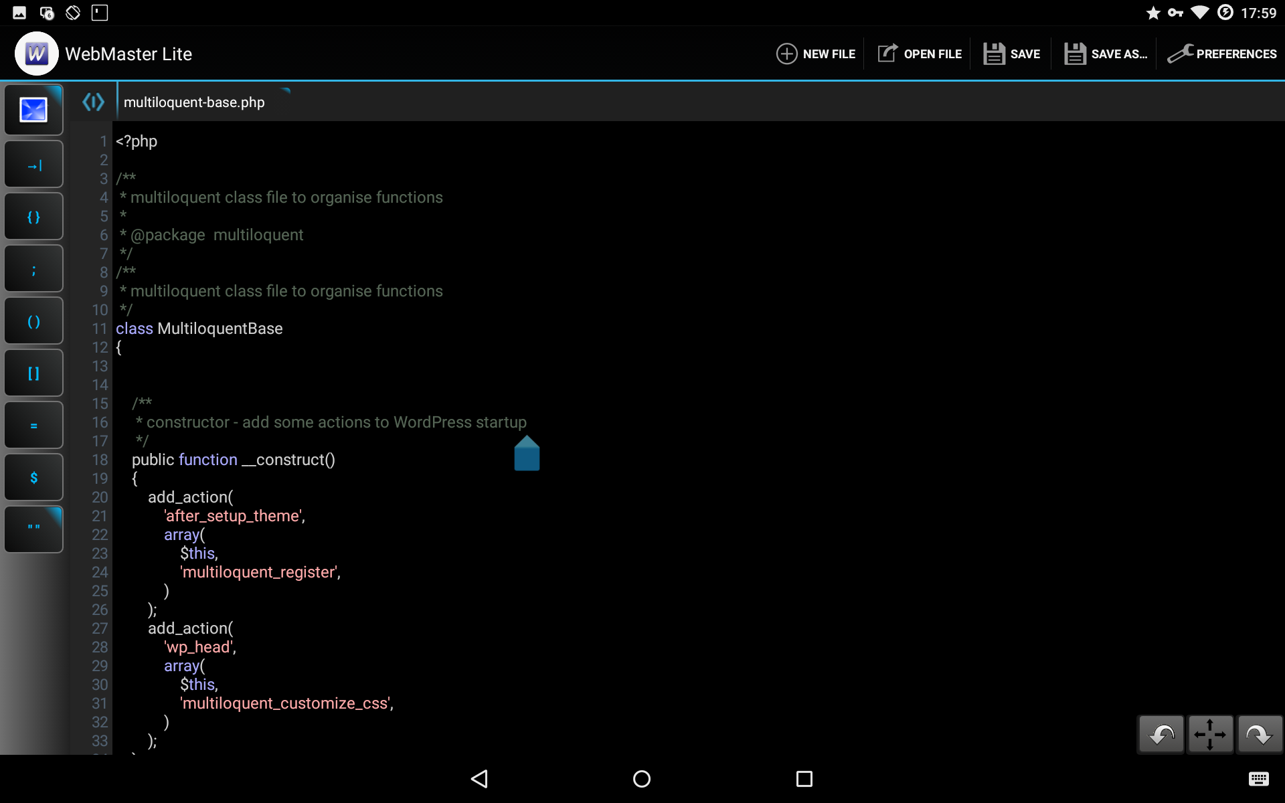Click the code tags icon beside the file tab
Screen dimensions: 1285x803
point(93,102)
